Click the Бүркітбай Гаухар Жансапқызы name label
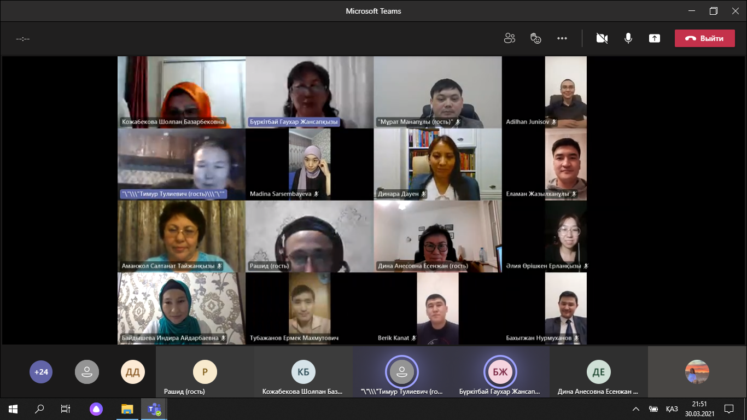747x420 pixels. pyautogui.click(x=294, y=122)
